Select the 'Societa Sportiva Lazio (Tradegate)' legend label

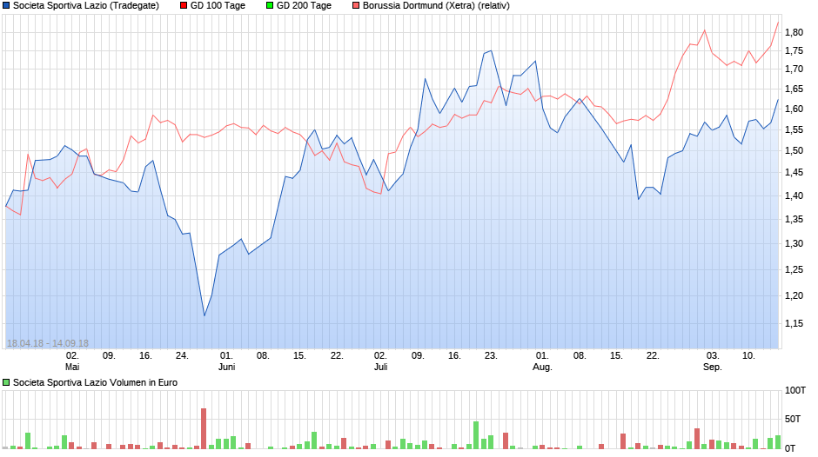[86, 6]
